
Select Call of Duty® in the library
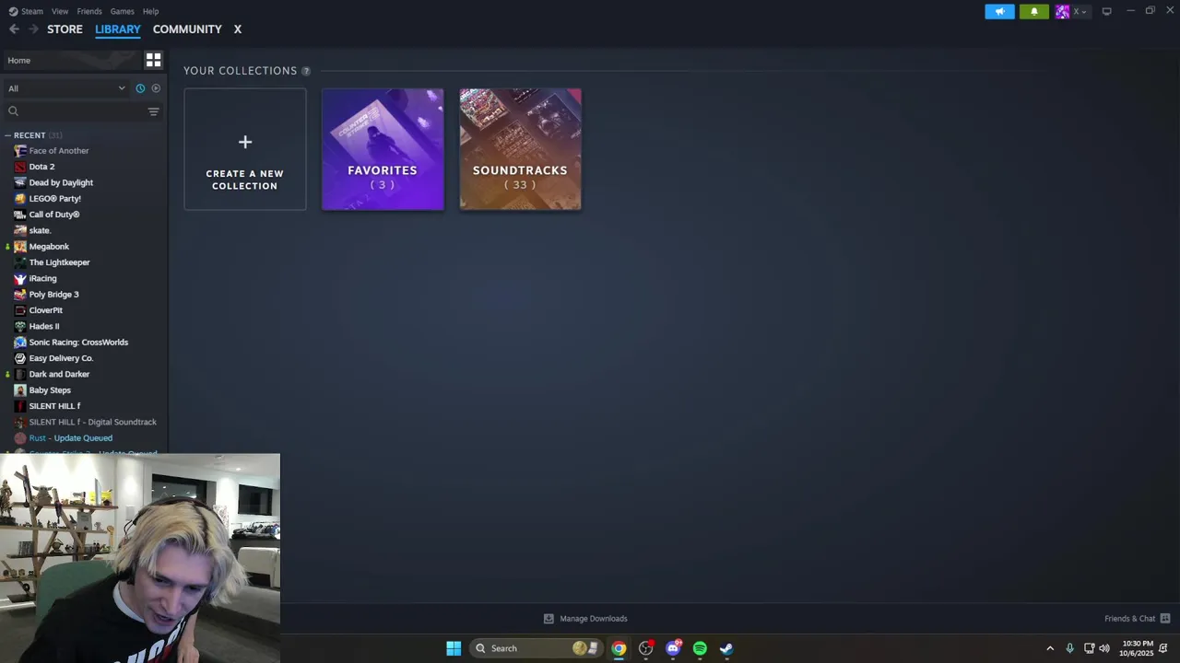pos(54,215)
